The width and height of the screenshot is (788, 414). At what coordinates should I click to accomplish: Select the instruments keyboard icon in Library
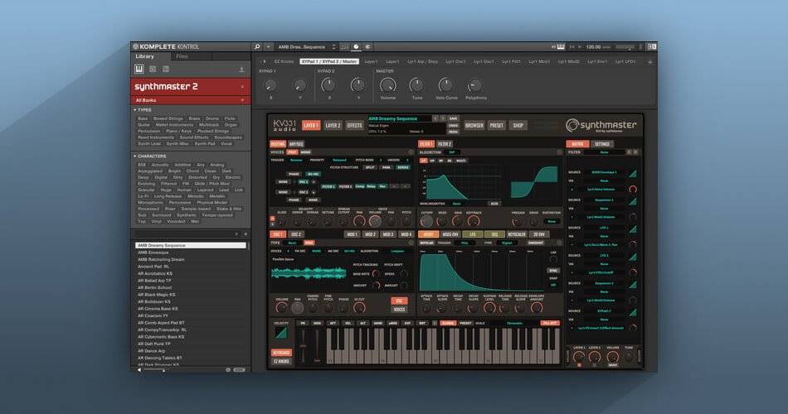coord(139,70)
